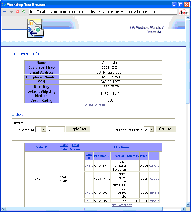Sort by Line ID header
The height and width of the screenshot is (212, 191).
[x=89, y=156]
